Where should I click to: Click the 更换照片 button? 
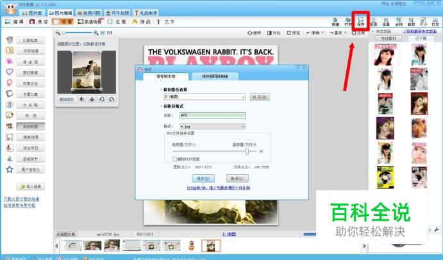tap(67, 99)
